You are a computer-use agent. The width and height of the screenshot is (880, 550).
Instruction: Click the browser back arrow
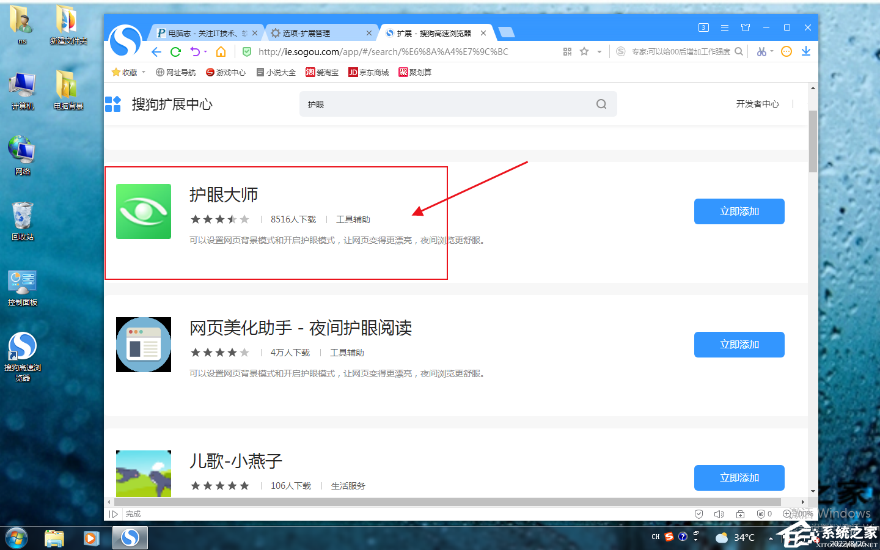tap(156, 52)
